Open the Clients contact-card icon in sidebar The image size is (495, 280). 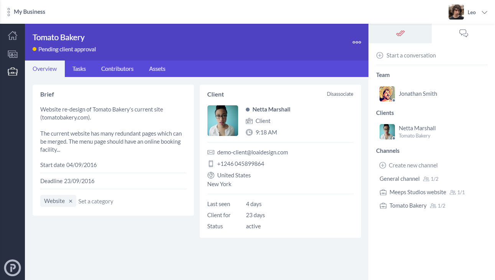(x=13, y=54)
